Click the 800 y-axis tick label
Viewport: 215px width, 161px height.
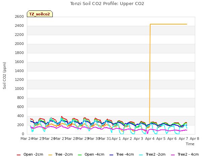tap(20, 98)
